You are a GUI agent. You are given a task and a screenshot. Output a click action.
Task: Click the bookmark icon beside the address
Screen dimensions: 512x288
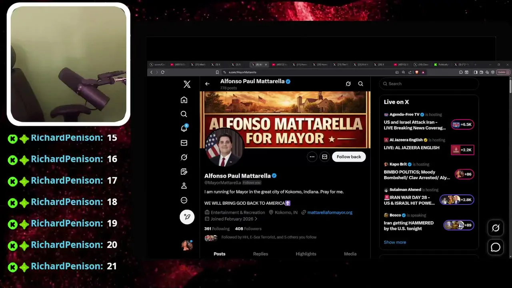click(x=217, y=72)
